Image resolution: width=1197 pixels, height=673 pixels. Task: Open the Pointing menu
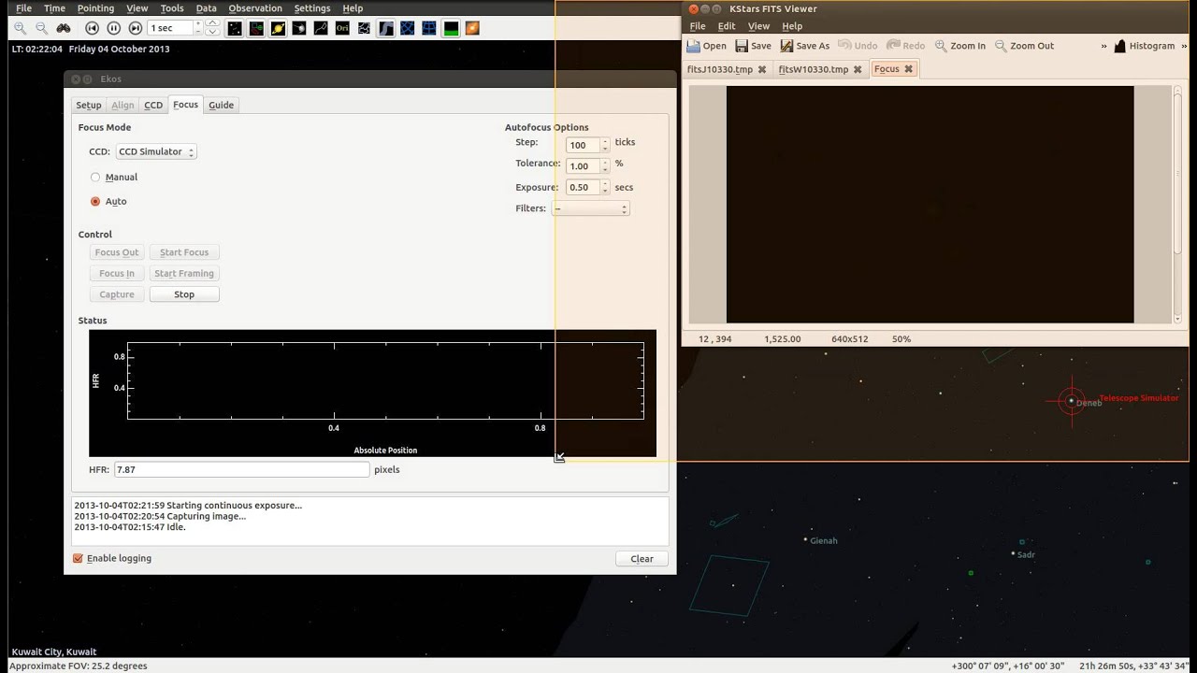pos(95,8)
